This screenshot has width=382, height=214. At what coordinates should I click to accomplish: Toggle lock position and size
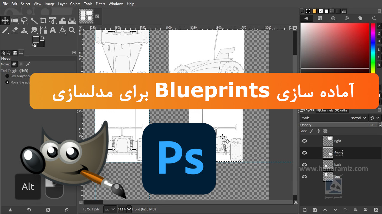click(318, 131)
